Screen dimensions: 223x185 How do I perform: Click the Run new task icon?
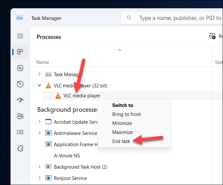[212, 36]
